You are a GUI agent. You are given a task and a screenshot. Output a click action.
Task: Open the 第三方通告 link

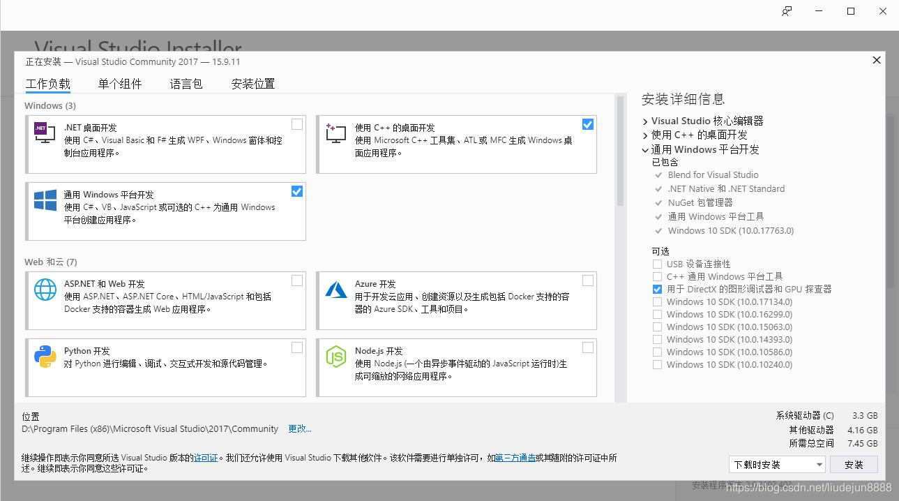point(515,458)
